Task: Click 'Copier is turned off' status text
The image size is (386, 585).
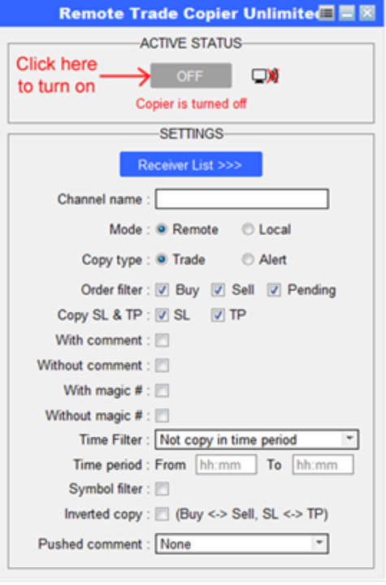Action: (191, 104)
